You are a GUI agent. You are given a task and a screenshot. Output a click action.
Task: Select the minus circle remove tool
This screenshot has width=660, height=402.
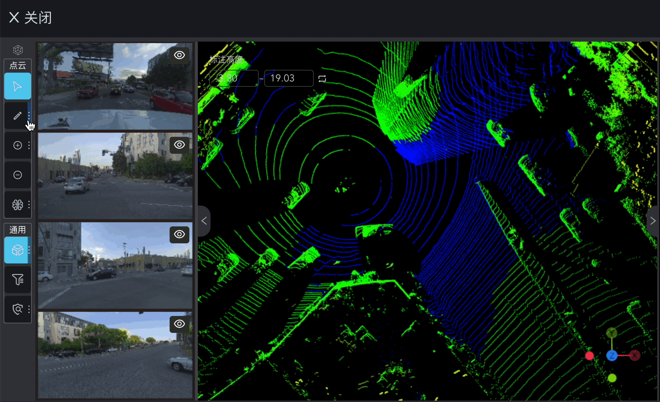click(18, 175)
